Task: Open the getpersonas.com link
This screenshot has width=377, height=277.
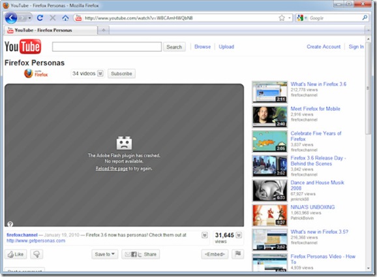Action: (36, 240)
